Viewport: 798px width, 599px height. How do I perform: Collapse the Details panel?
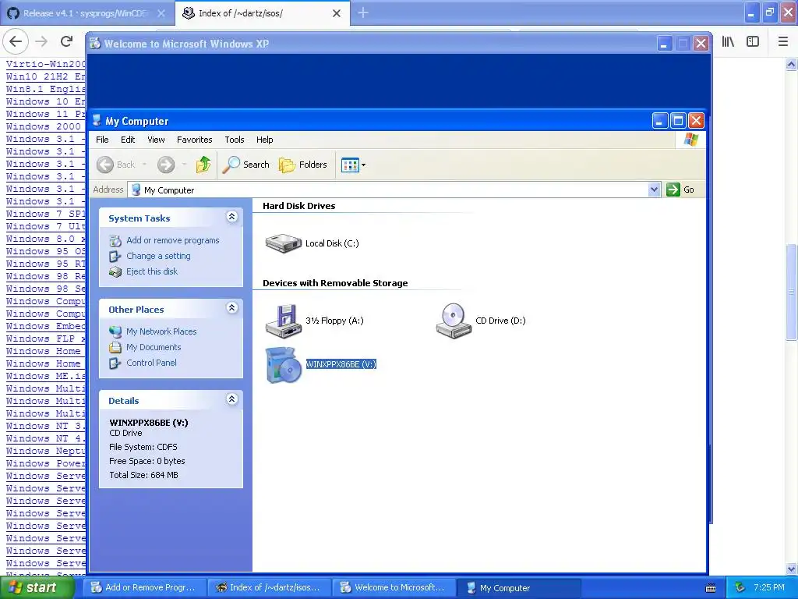click(x=231, y=399)
